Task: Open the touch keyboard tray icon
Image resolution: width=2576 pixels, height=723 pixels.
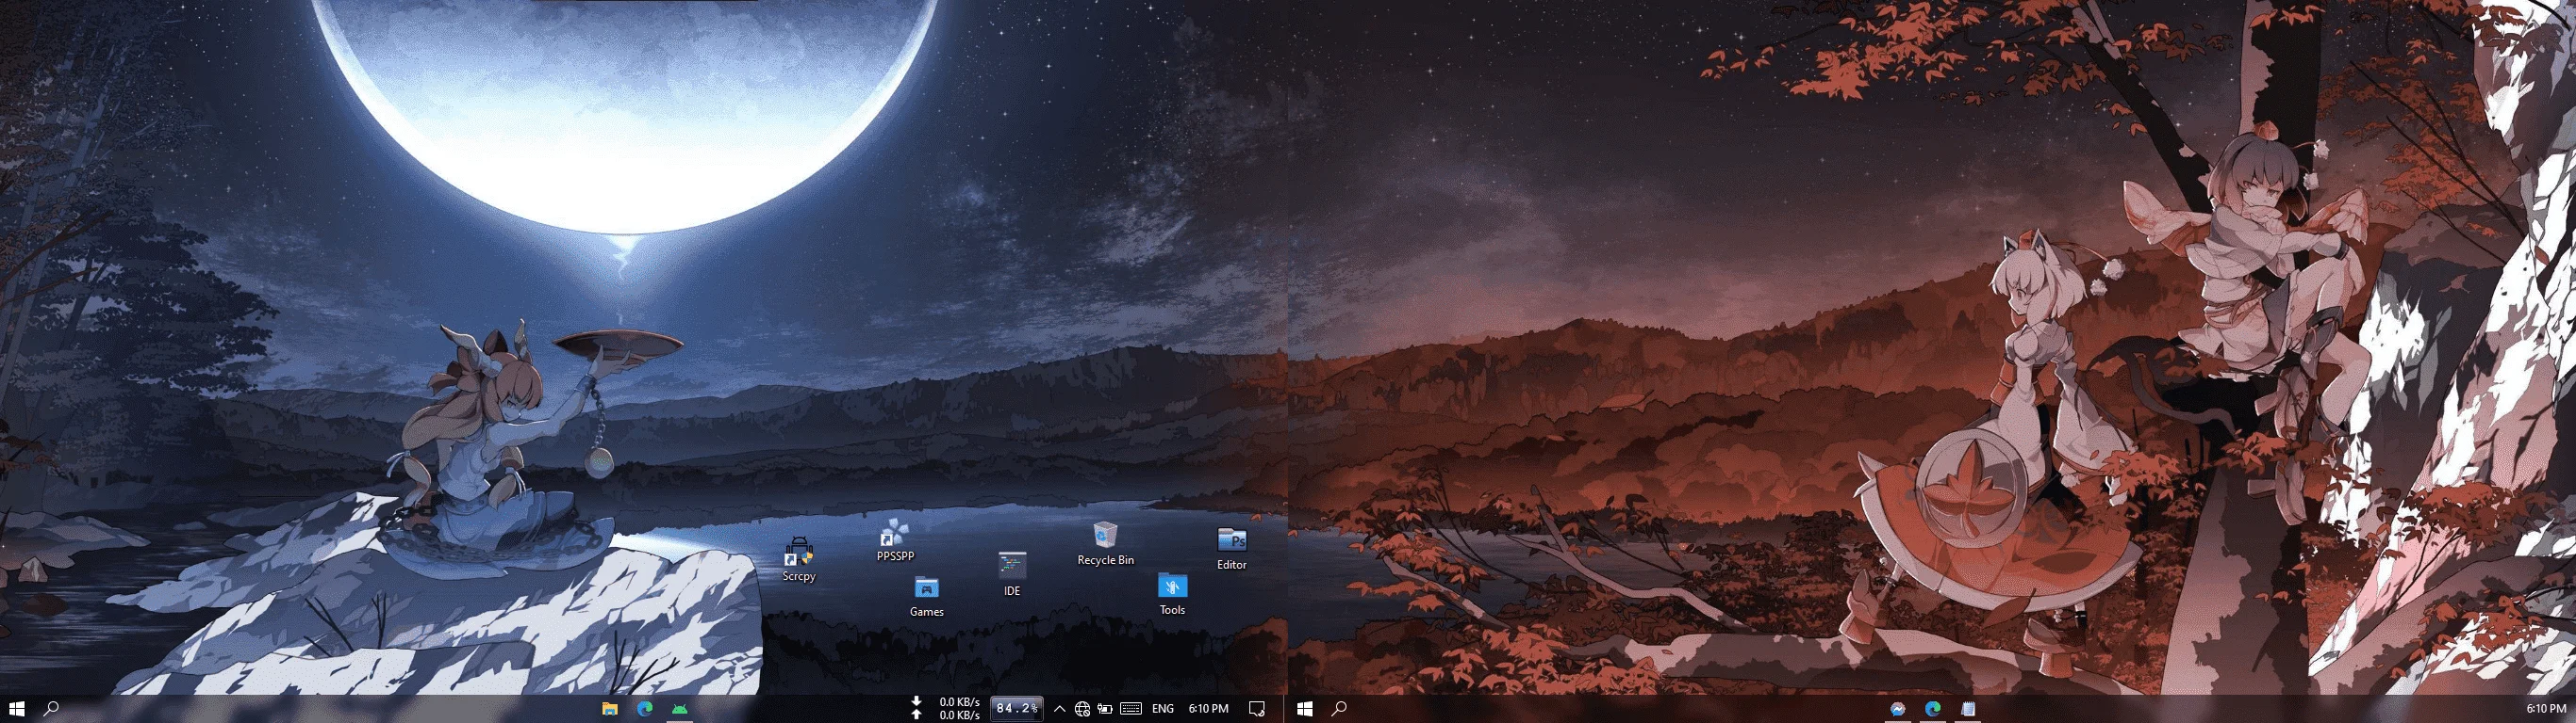Action: [x=1131, y=709]
